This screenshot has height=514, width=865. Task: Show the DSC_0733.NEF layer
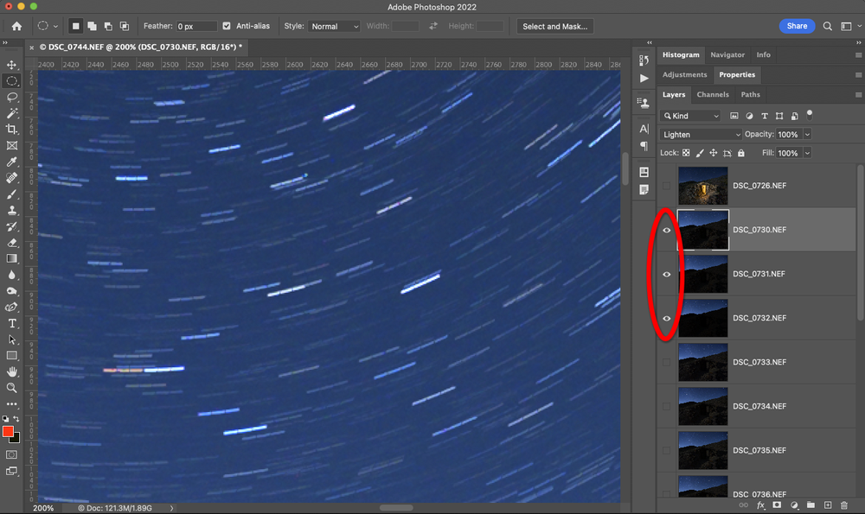[666, 362]
